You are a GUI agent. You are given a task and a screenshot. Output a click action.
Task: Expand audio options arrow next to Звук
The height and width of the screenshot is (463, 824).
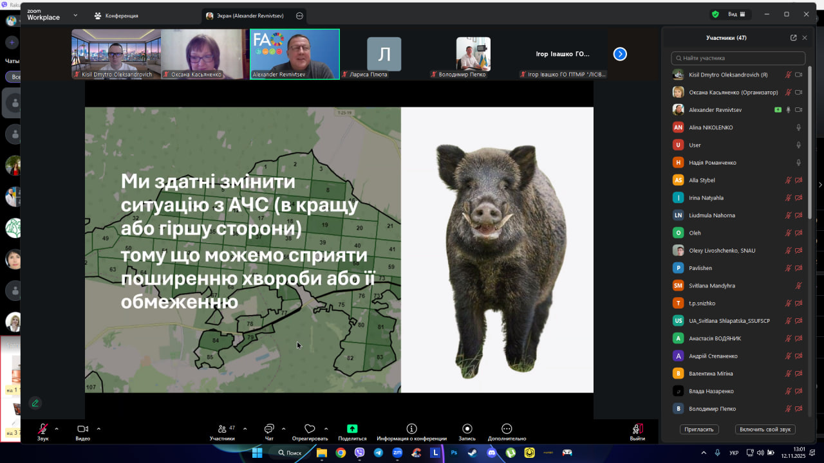[x=57, y=428]
